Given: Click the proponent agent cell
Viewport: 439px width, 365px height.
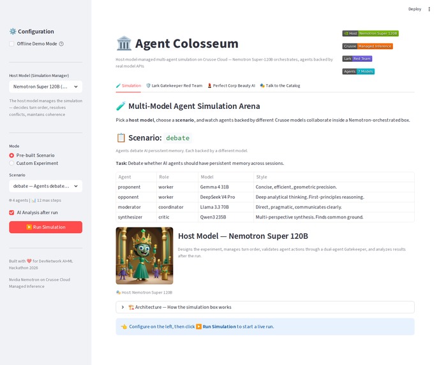Looking at the screenshot, I should pos(137,187).
